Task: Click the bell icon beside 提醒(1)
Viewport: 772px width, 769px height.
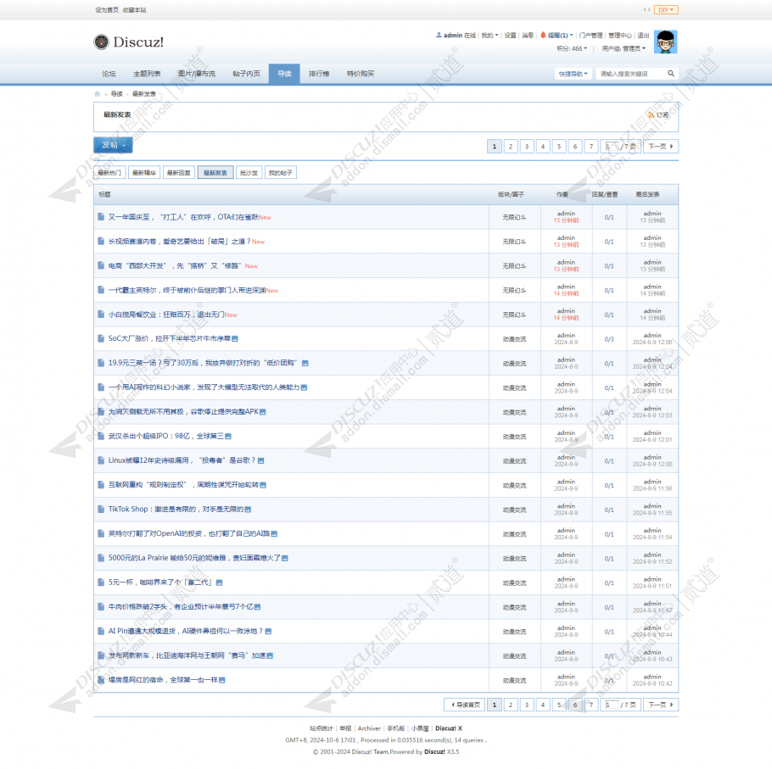Action: [543, 35]
